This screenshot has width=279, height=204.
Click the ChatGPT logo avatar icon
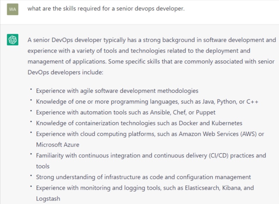pos(13,39)
